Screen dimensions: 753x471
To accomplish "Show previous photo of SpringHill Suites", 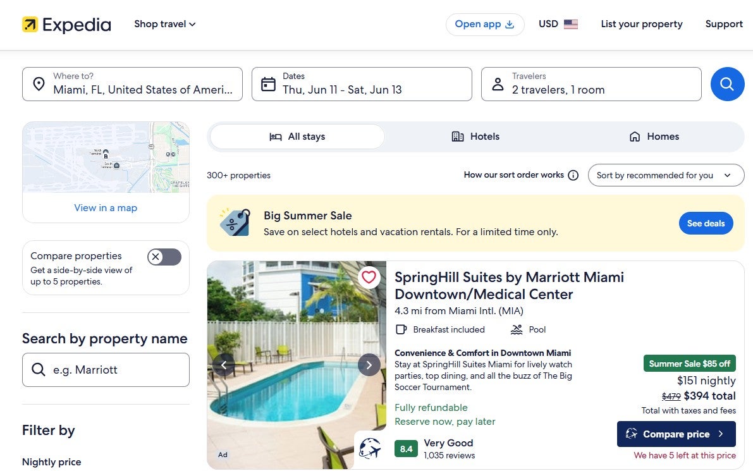I will 224,365.
